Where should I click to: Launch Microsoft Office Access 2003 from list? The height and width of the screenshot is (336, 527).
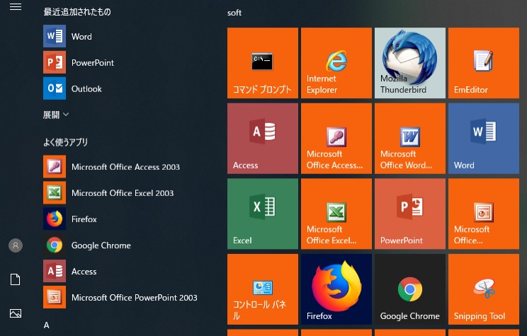click(111, 166)
